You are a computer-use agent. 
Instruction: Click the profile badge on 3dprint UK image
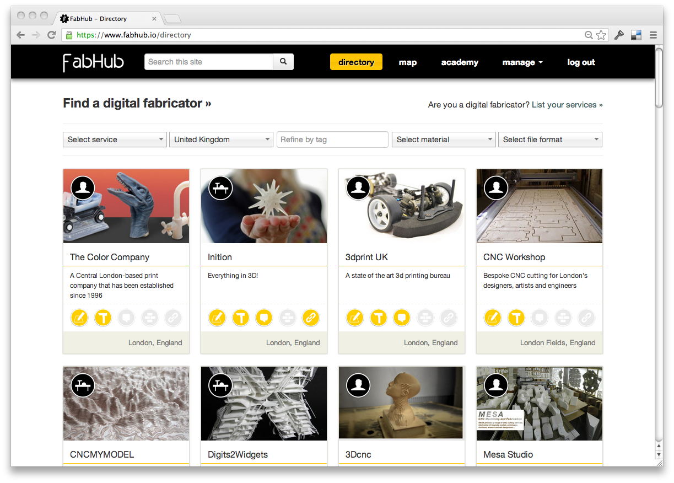click(358, 188)
